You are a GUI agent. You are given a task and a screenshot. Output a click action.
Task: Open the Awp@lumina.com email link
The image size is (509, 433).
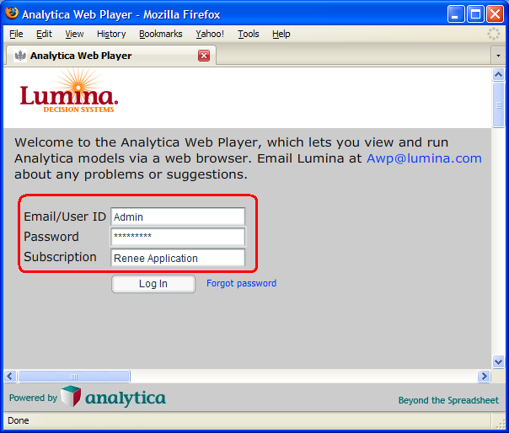pyautogui.click(x=424, y=158)
